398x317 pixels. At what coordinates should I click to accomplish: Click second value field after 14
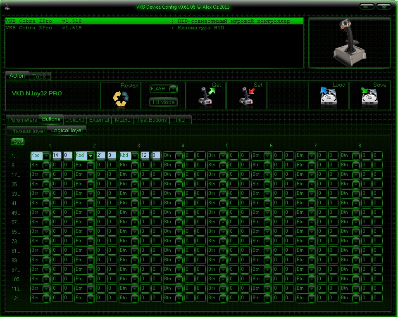pyautogui.click(x=68, y=156)
